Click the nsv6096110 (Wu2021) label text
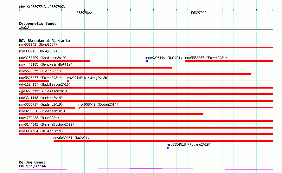The width and height of the screenshot is (282, 173). click(x=164, y=58)
